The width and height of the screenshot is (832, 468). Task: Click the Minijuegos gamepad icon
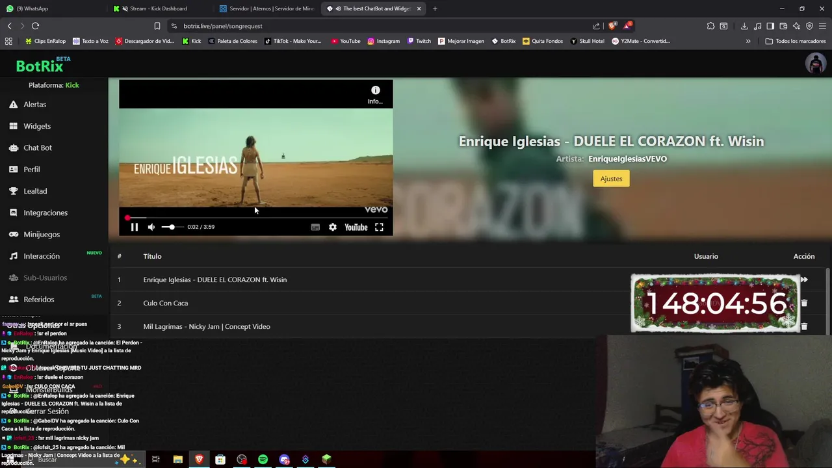(13, 234)
